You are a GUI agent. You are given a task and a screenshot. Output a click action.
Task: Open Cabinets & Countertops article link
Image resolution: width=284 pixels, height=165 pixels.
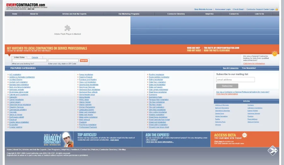click(x=255, y=108)
